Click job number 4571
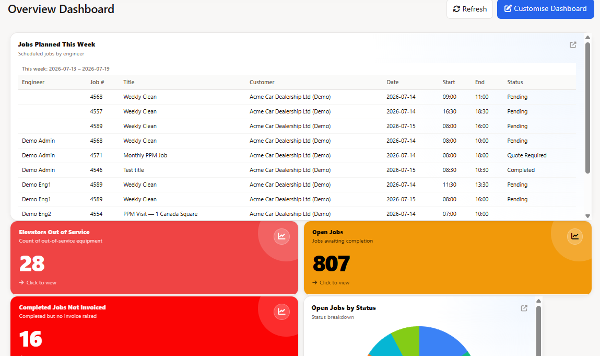Image resolution: width=600 pixels, height=356 pixels. tap(96, 155)
